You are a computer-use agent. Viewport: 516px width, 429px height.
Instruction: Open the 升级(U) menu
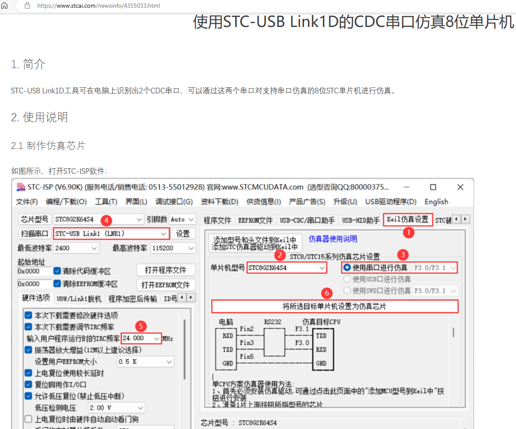click(345, 202)
